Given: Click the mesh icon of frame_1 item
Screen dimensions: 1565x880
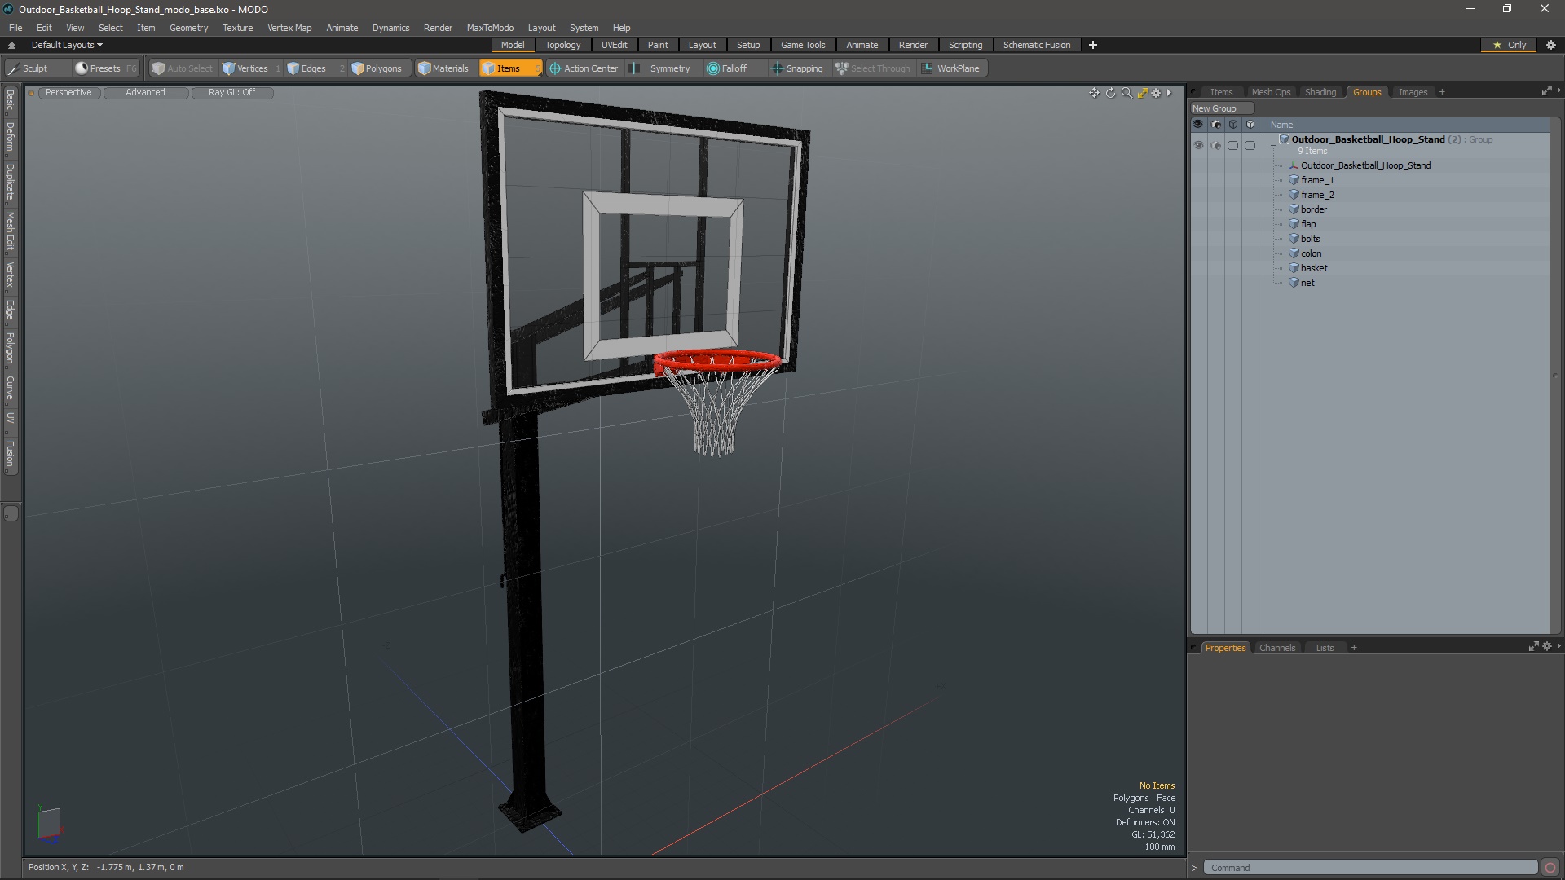Looking at the screenshot, I should [1294, 180].
